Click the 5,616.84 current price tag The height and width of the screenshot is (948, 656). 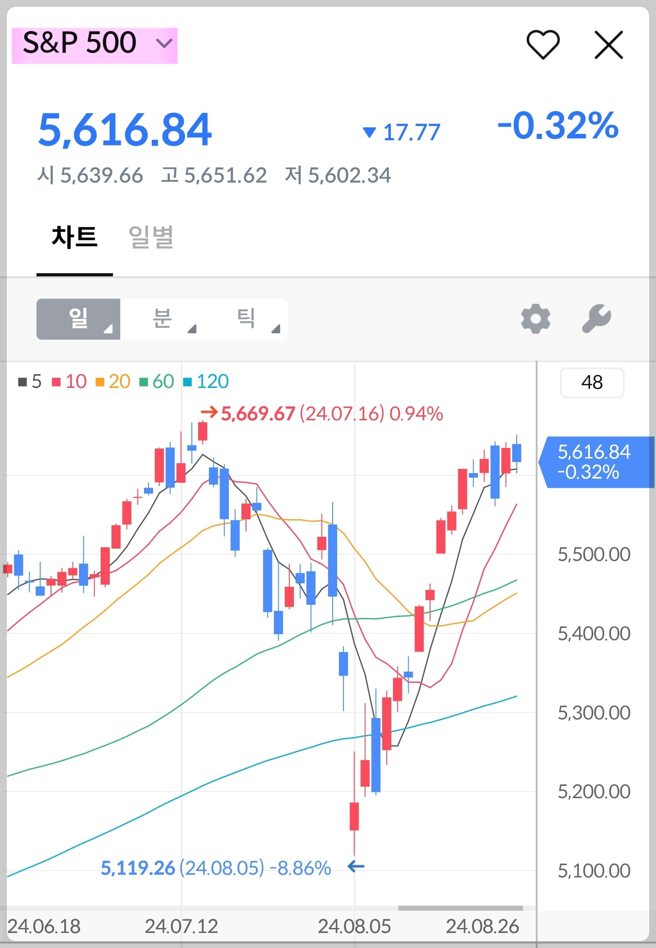coord(596,462)
